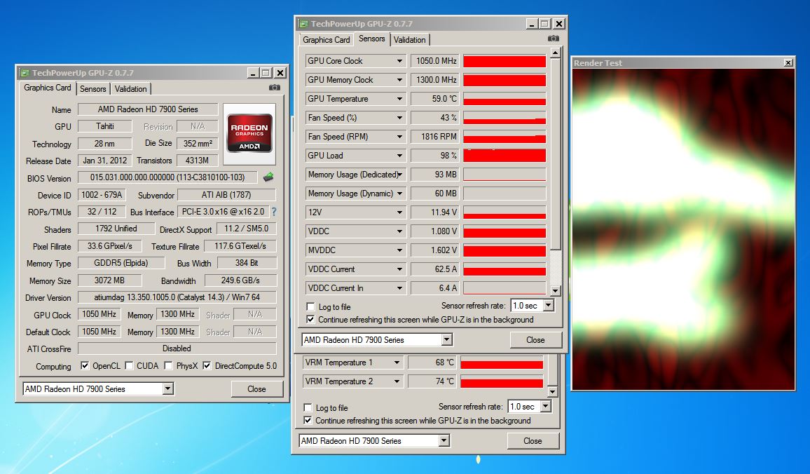
Task: Click the Bus Interface question mark icon
Action: pyautogui.click(x=274, y=212)
